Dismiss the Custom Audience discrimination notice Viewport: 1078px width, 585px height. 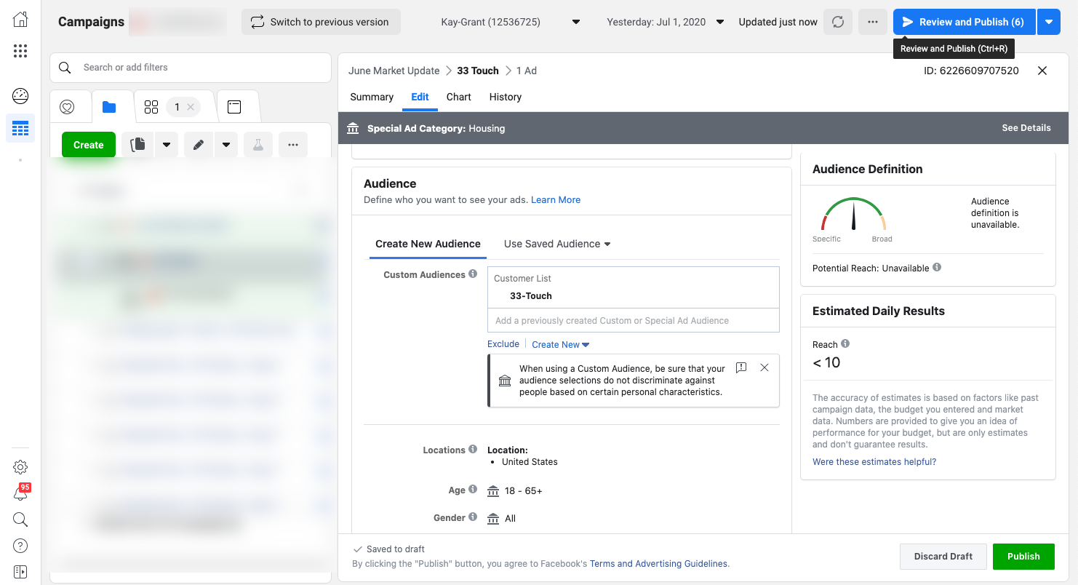click(x=764, y=368)
